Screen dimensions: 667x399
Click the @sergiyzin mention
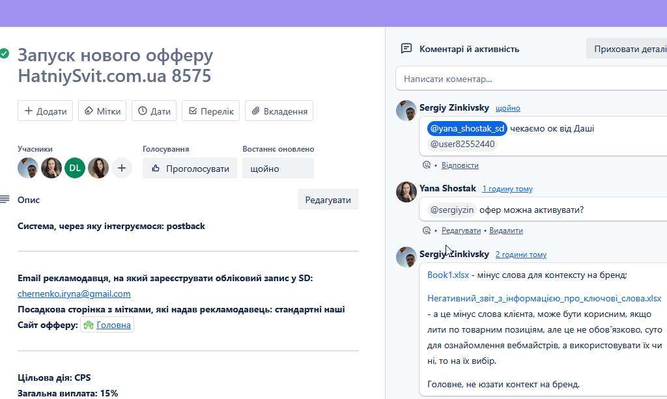click(452, 210)
